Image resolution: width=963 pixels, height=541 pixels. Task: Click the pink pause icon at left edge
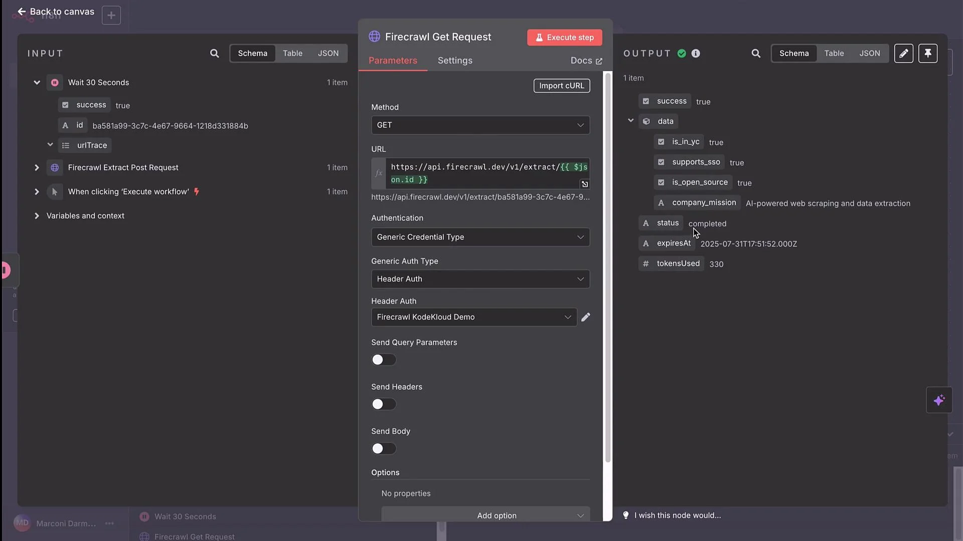[x=6, y=270]
